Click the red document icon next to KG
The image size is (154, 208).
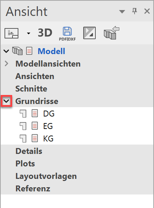35,138
